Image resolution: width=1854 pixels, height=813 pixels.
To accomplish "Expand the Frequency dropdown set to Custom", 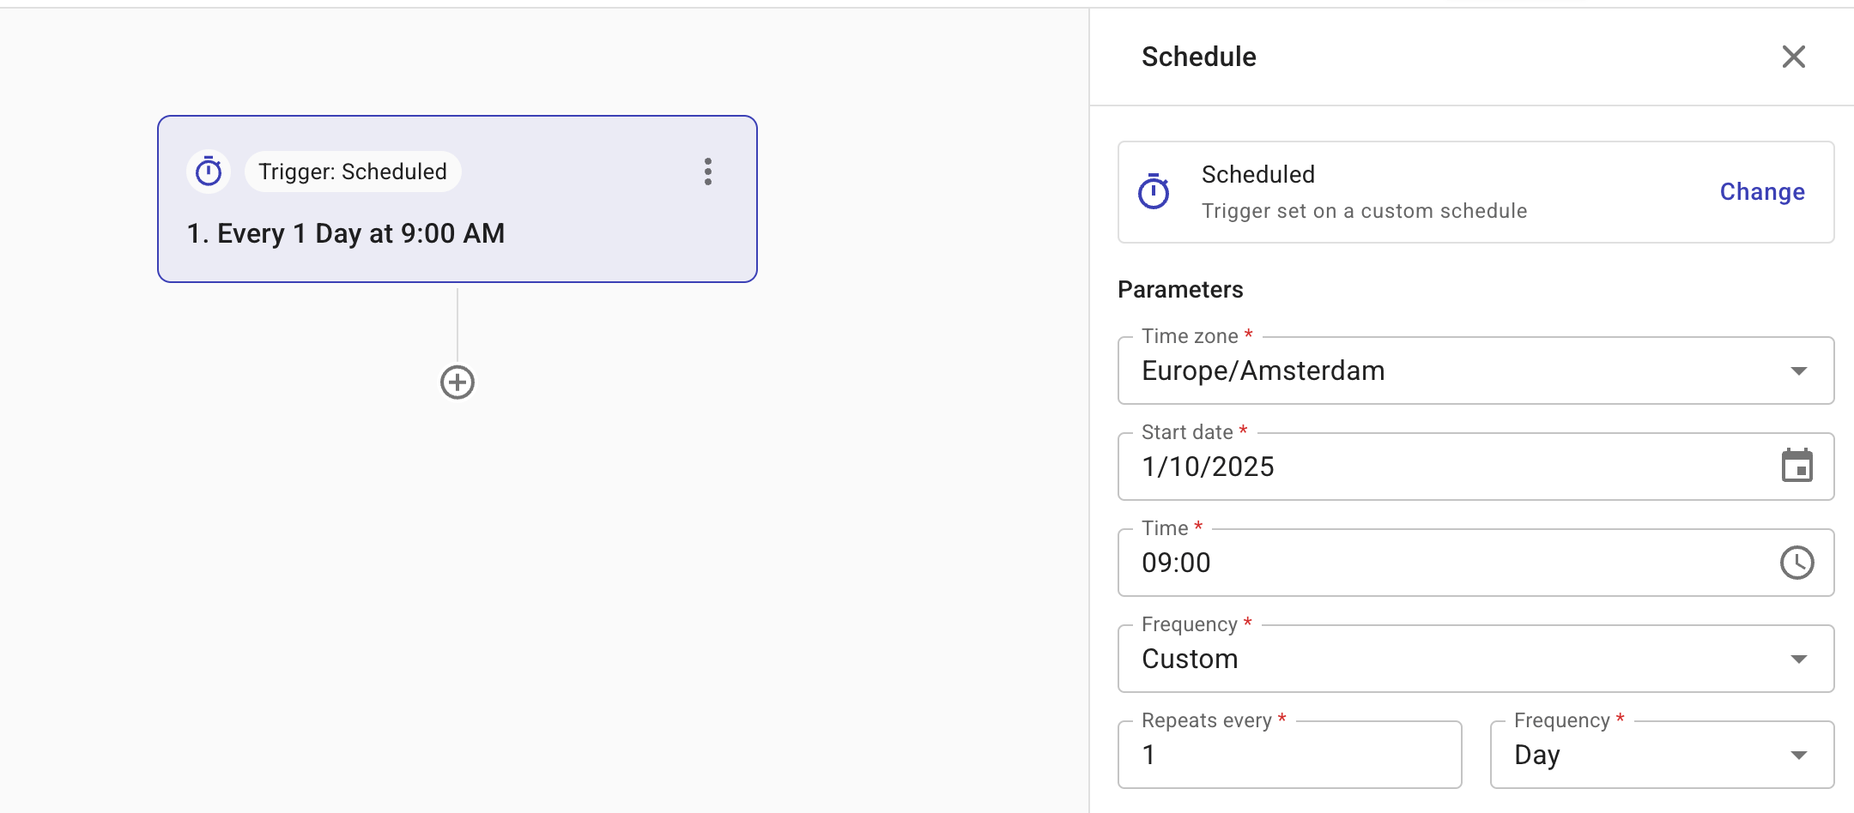I will tap(1459, 659).
